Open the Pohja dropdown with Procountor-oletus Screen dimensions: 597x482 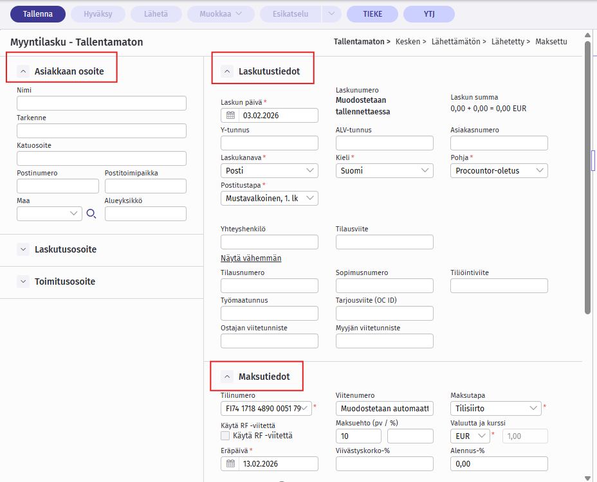pos(499,170)
